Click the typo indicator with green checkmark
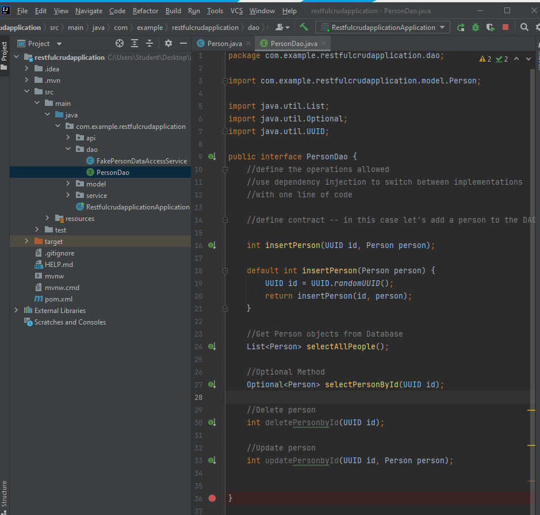Screen dimensions: 540x515 click(x=502, y=59)
